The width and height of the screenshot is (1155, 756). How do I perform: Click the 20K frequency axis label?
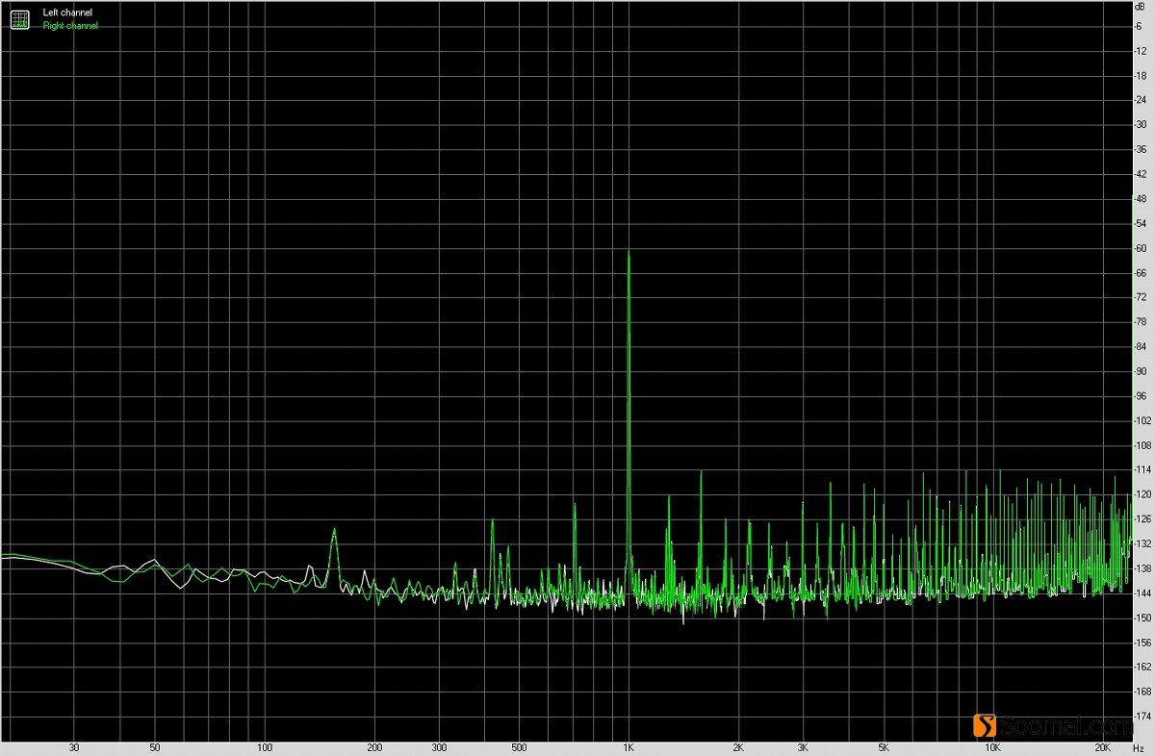click(x=1102, y=747)
